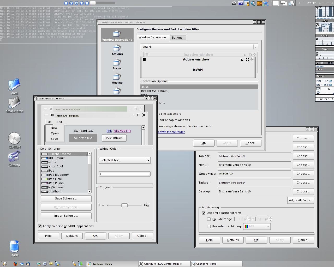Click Choose... for Window title font

(303, 174)
